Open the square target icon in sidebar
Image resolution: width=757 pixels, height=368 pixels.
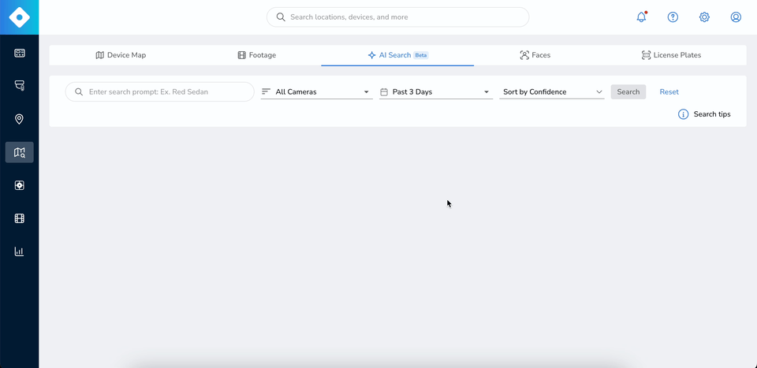pos(19,185)
